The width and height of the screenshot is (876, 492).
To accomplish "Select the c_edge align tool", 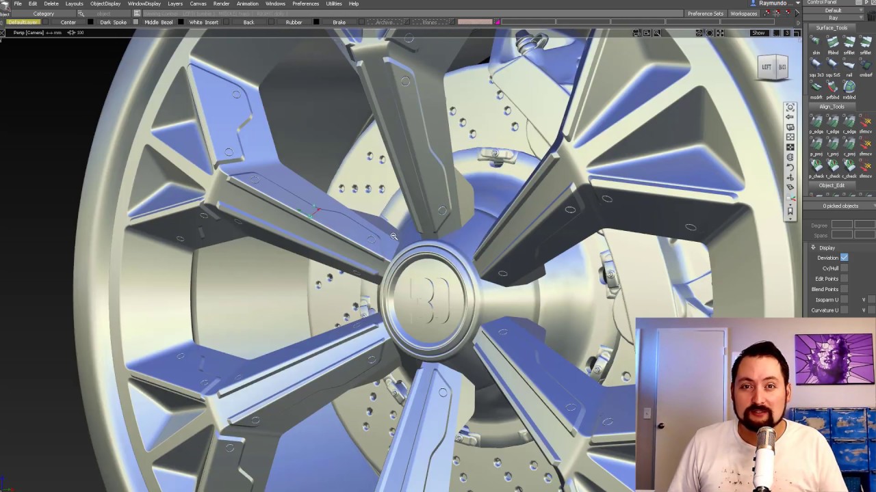I will [x=849, y=123].
